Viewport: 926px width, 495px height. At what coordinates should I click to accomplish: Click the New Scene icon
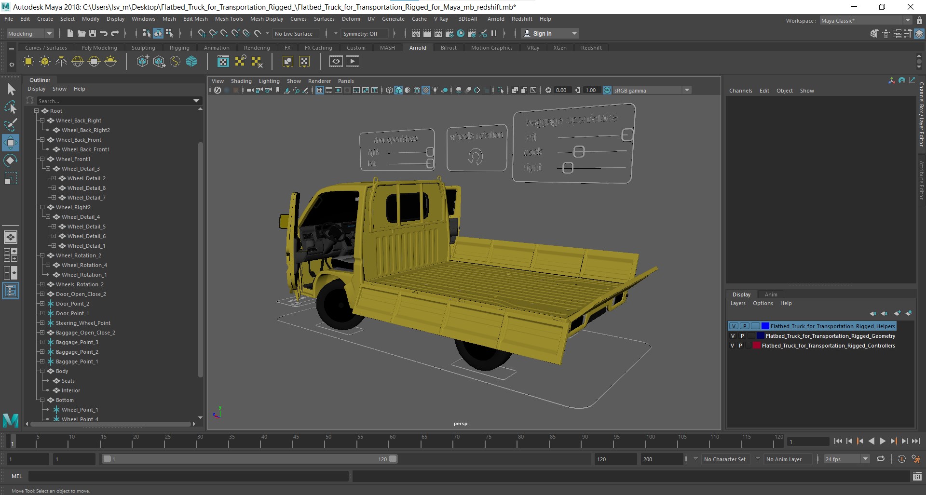(70, 33)
